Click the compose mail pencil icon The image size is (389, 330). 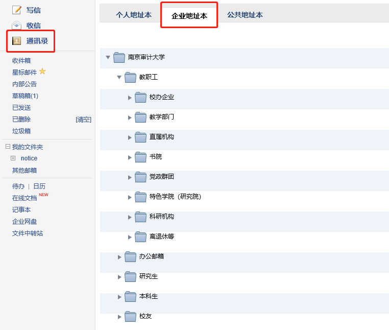pos(17,10)
